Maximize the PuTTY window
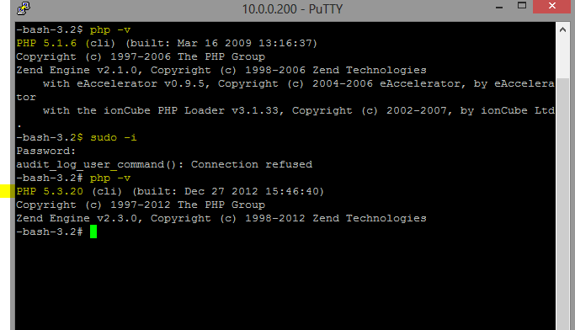 click(522, 6)
